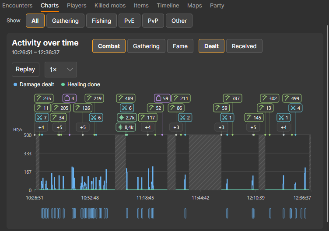The image size is (329, 231).
Task: Select the gathering 302 badge
Action: [x=269, y=98]
